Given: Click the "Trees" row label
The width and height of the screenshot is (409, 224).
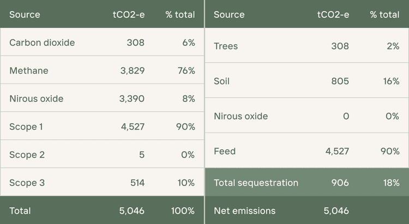Looking at the screenshot, I should click(x=226, y=46).
